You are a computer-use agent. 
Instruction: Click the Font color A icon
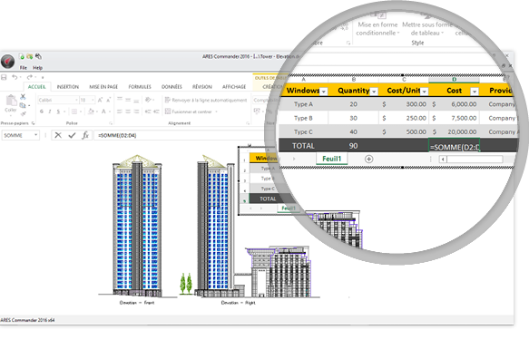tap(103, 111)
